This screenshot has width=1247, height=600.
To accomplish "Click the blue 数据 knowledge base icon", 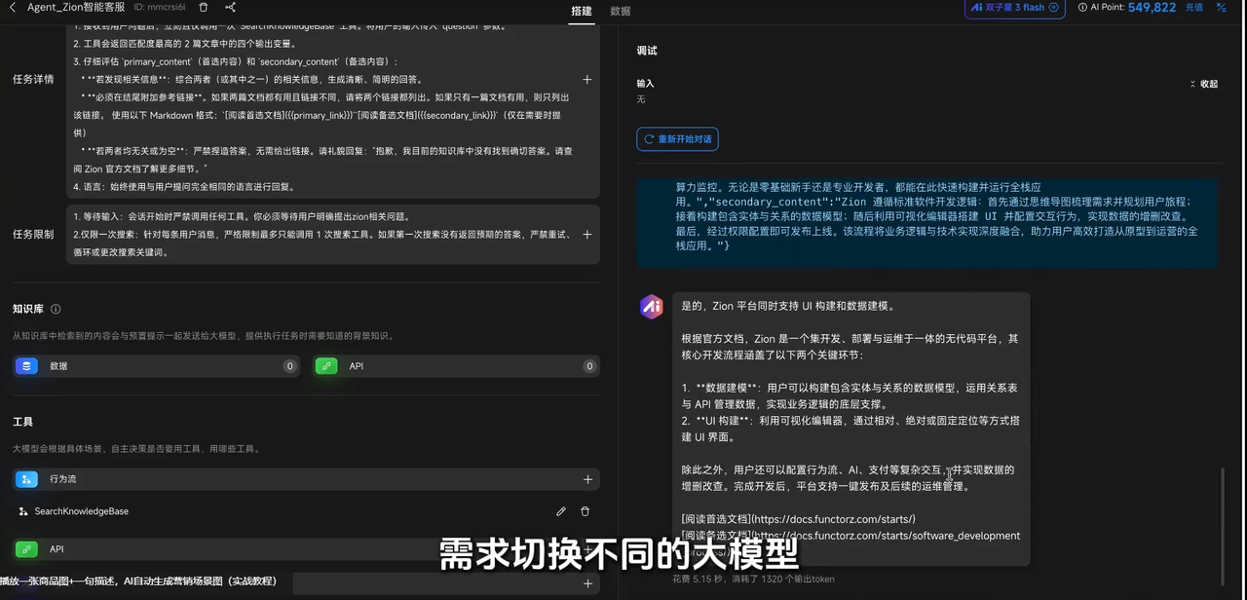I will [26, 366].
